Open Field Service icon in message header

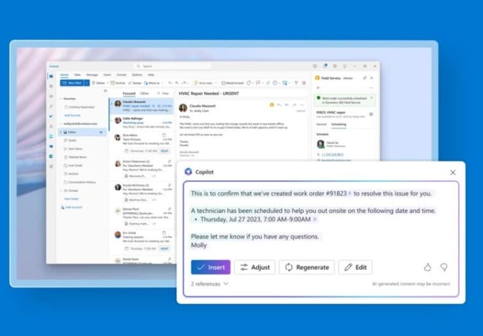click(x=272, y=105)
